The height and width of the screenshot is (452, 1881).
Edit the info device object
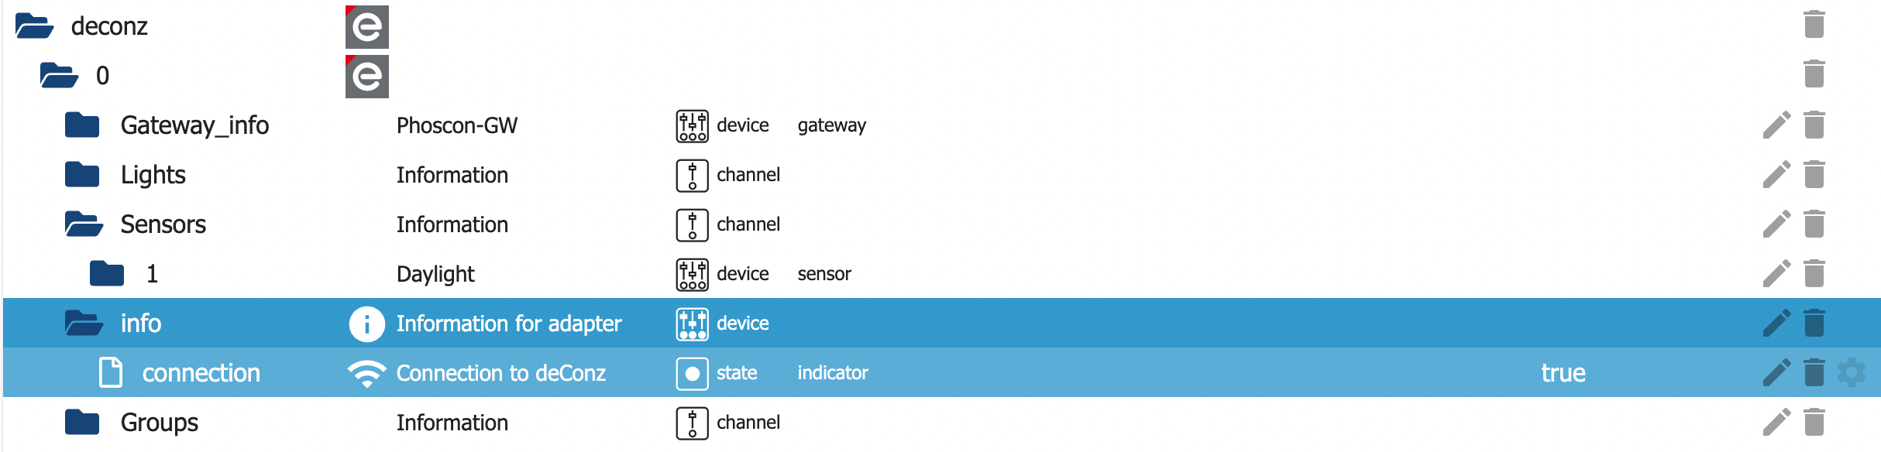point(1776,323)
